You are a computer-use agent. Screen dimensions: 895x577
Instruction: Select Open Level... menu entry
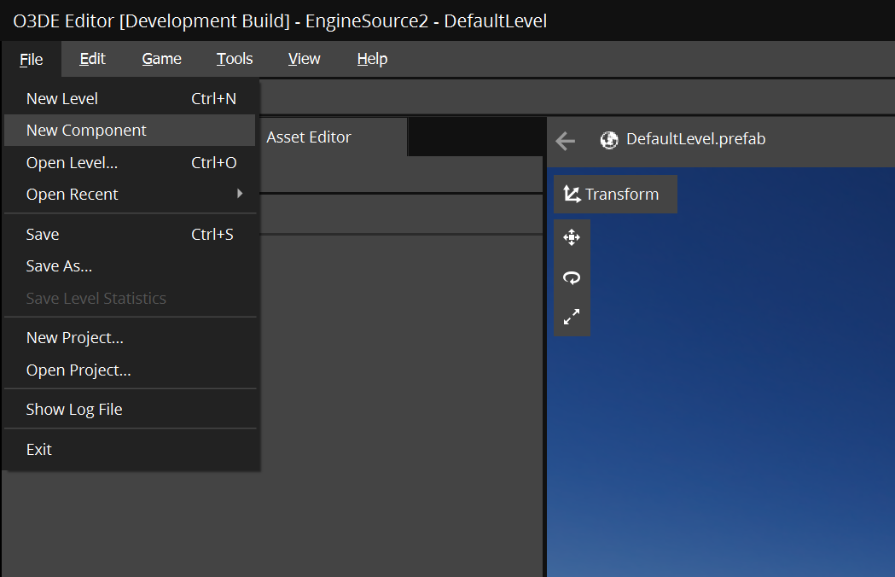tap(131, 163)
